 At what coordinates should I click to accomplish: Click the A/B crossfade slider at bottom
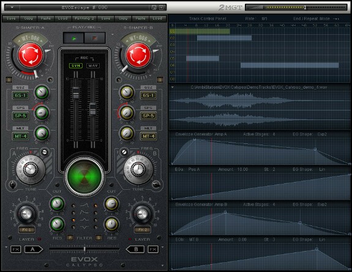(x=84, y=249)
